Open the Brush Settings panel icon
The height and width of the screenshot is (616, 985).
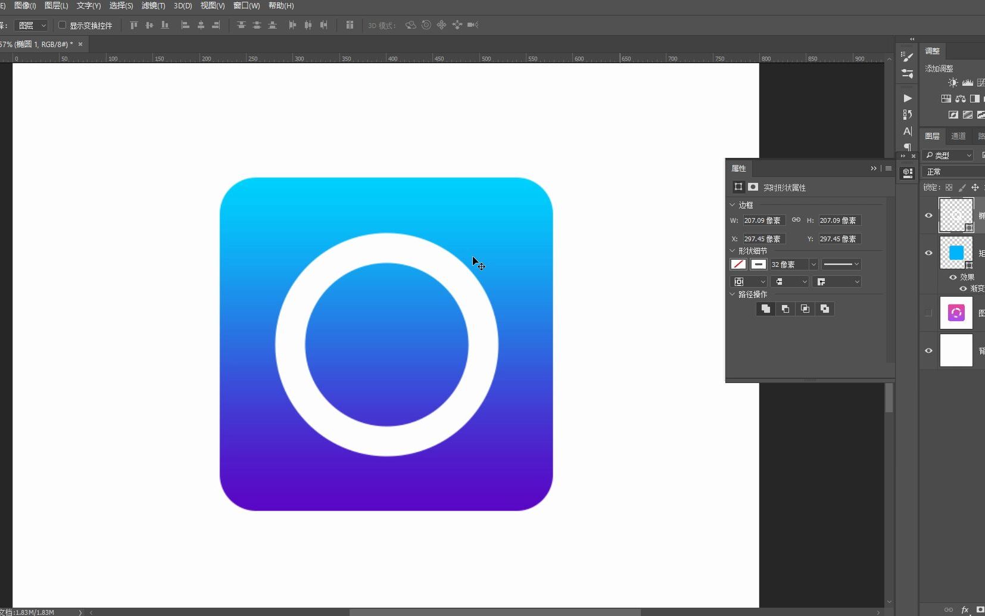coord(907,57)
